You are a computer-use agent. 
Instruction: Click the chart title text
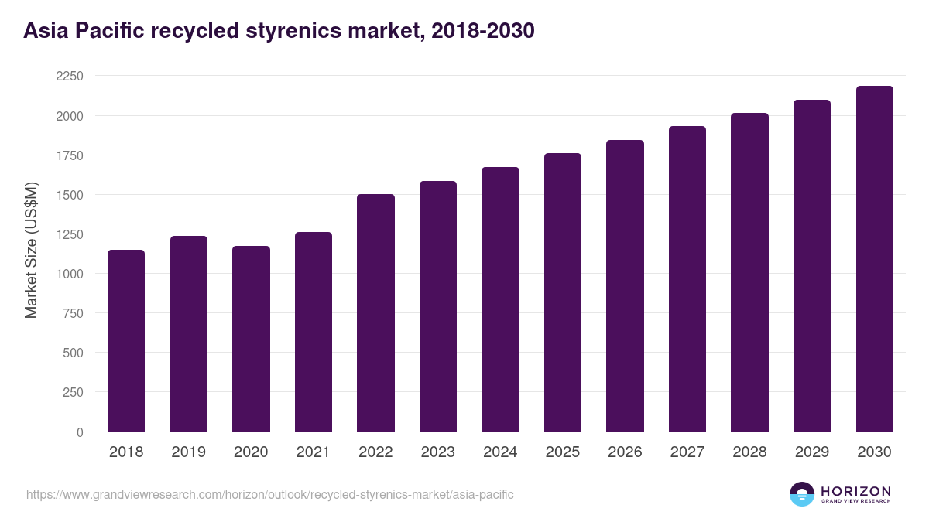[279, 31]
